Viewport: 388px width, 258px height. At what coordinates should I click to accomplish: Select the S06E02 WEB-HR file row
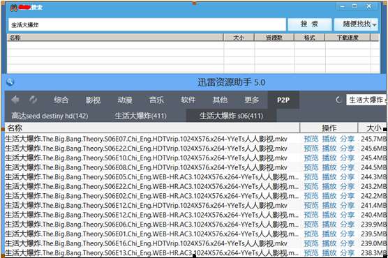point(195,196)
